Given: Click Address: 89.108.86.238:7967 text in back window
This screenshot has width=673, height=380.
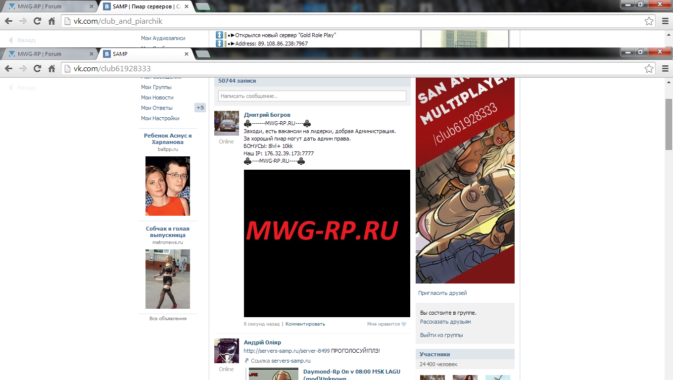Looking at the screenshot, I should point(271,44).
